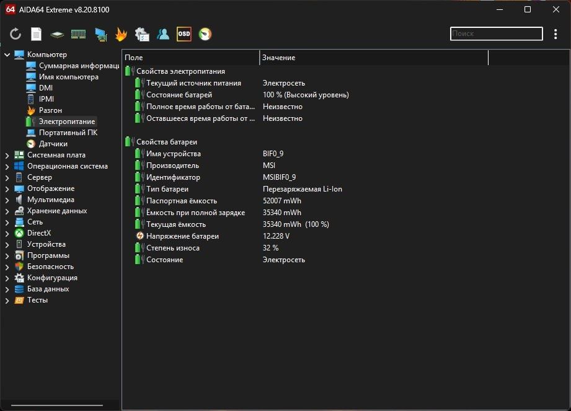
Task: Click the Конфигурация gear icon
Action: [19, 278]
